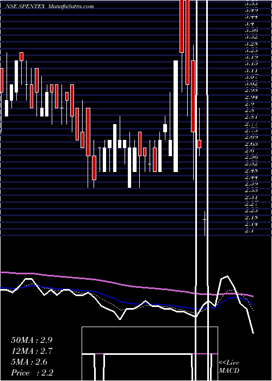The height and width of the screenshot is (381, 272).
Task: Click the 2.69 price axis label
Action: (251, 137)
